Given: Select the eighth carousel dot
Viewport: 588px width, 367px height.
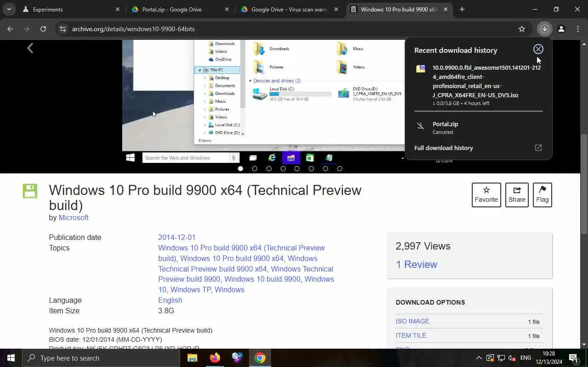Looking at the screenshot, I should 339,168.
